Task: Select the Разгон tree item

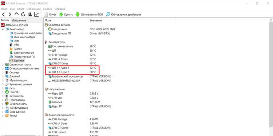Action: 16,49
